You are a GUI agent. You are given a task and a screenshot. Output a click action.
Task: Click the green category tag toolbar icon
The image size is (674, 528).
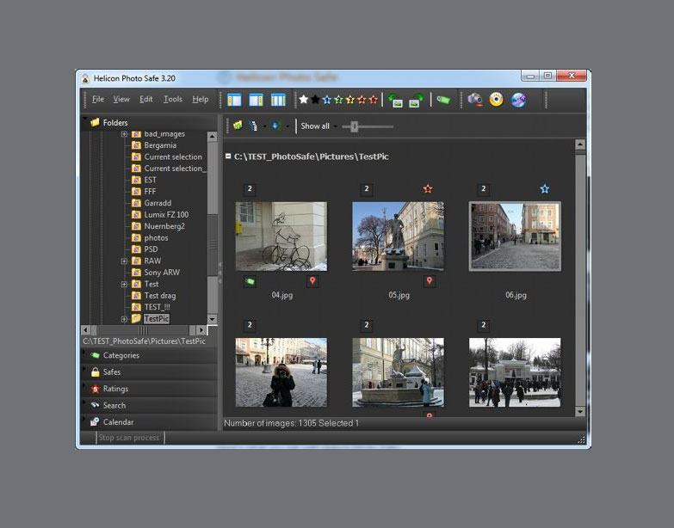point(443,100)
